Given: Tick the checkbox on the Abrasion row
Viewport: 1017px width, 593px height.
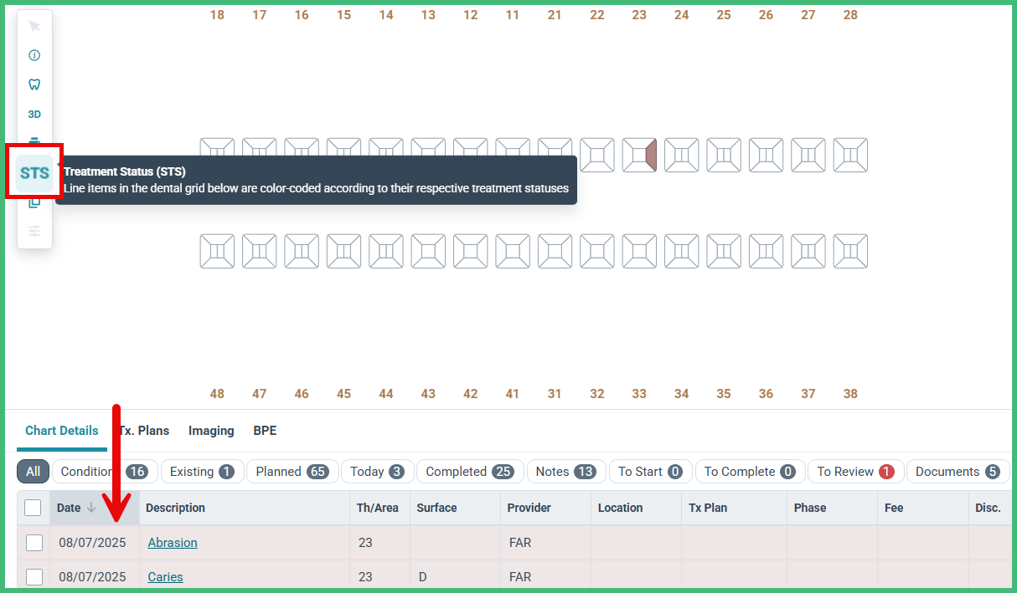Looking at the screenshot, I should coord(33,543).
